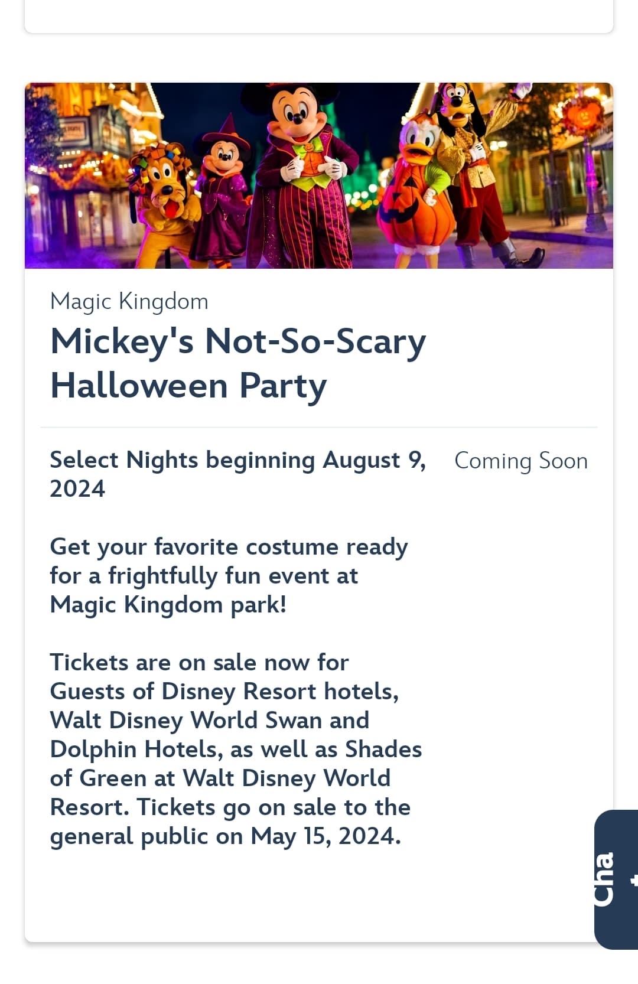Image resolution: width=638 pixels, height=984 pixels.
Task: Click the Coming Soon status text
Action: tap(521, 461)
